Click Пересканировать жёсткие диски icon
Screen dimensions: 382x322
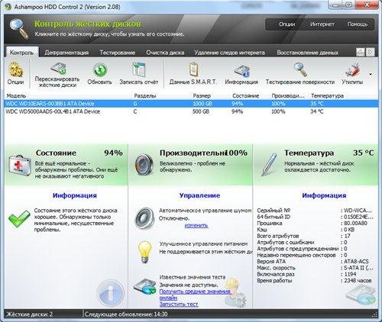(x=58, y=69)
